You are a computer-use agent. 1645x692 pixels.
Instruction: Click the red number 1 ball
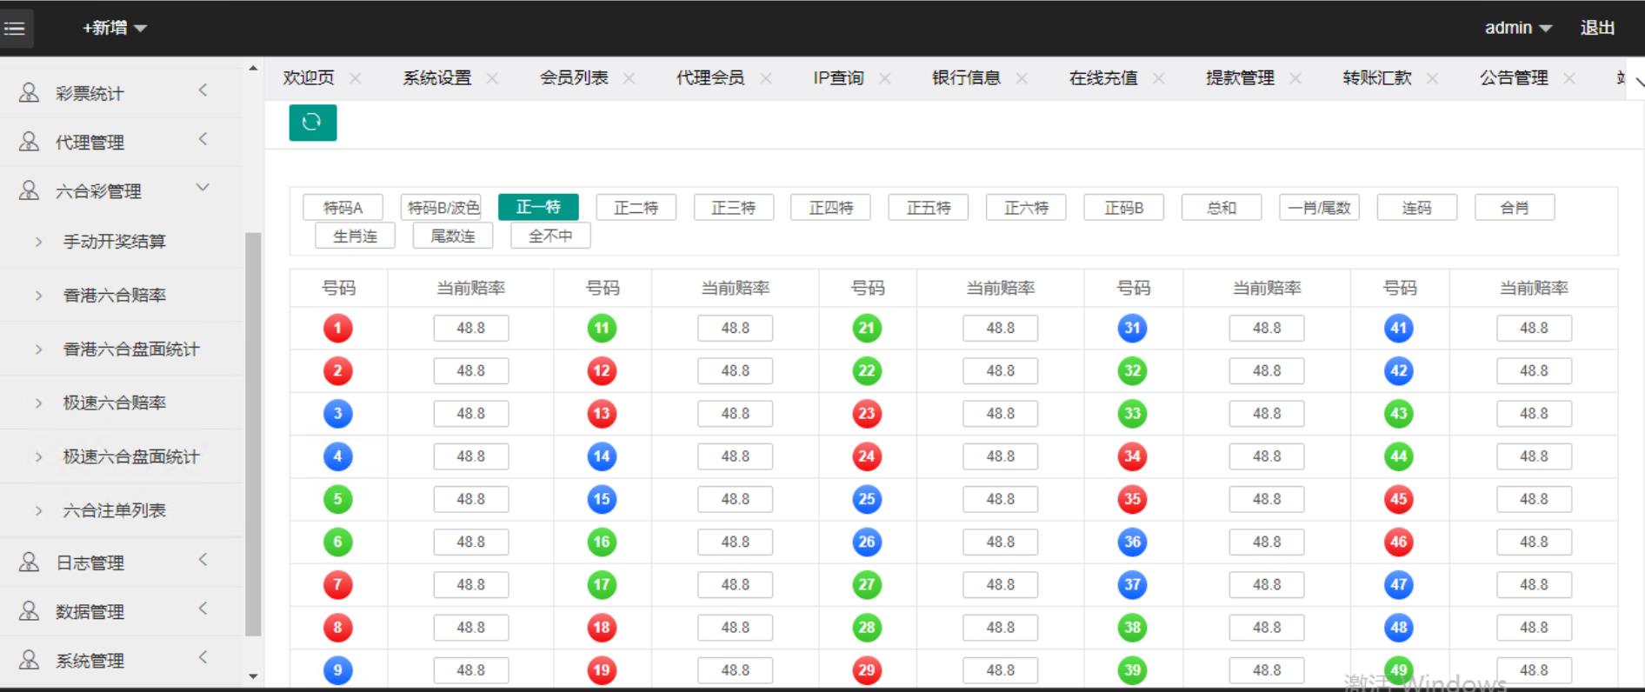(x=337, y=329)
